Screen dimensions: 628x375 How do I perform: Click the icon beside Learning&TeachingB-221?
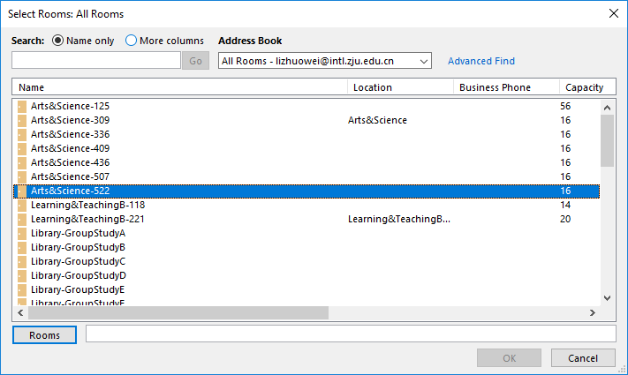(22, 219)
